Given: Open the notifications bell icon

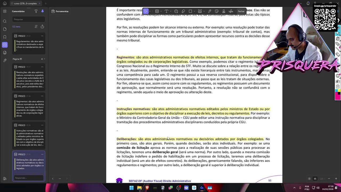Looking at the screenshot, I should [308, 3].
